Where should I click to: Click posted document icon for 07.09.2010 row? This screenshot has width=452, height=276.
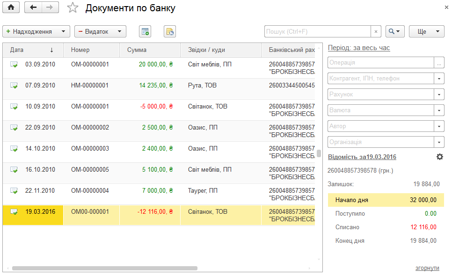click(x=14, y=86)
